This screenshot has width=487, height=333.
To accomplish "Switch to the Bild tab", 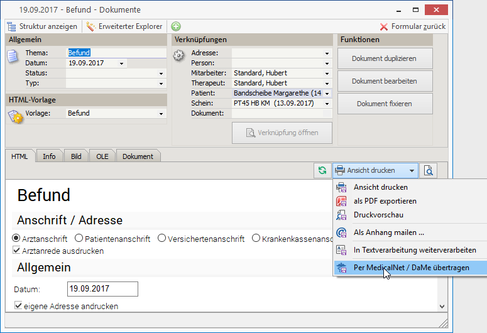I will click(x=76, y=156).
